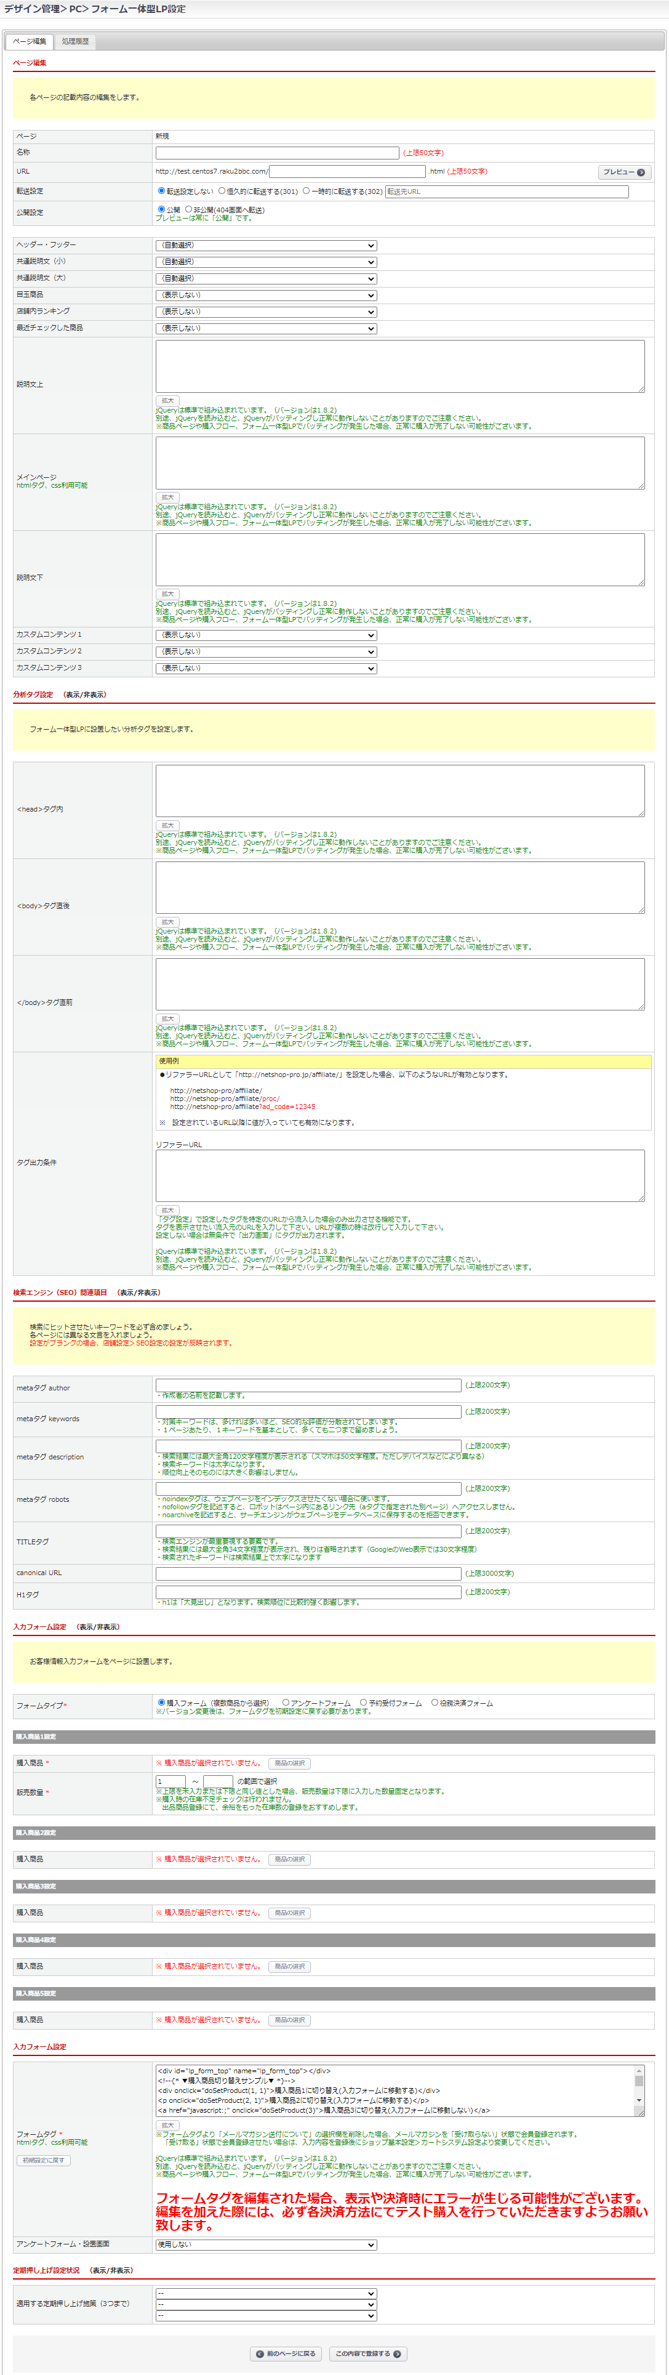The width and height of the screenshot is (669, 2375).
Task: Click the metaタグ description input
Action: coord(309,1446)
